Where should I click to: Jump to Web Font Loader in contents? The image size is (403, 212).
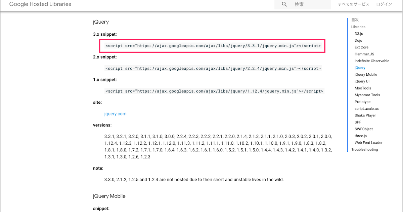368,143
